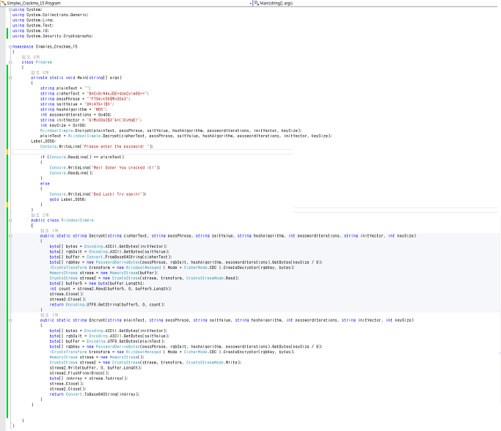Click the 'Label_0056:' label line
Image resolution: width=501 pixels, height=431 pixels.
point(43,141)
